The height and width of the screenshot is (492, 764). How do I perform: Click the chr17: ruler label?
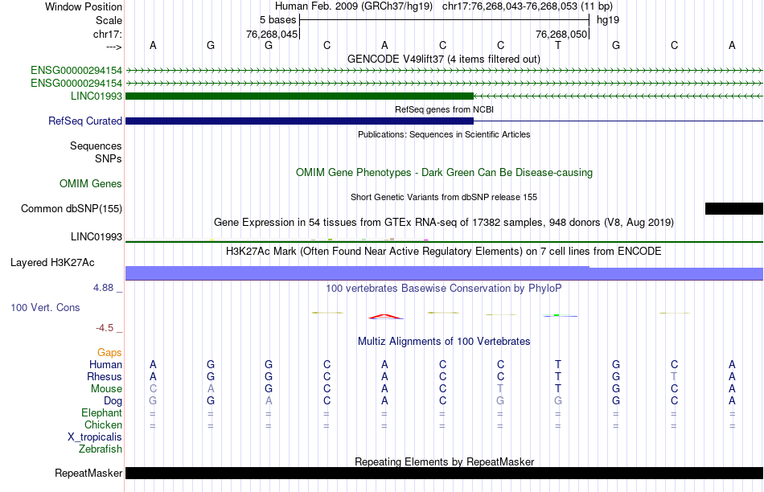107,34
